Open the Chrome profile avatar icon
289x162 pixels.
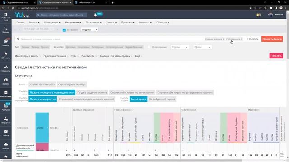[x=281, y=8]
